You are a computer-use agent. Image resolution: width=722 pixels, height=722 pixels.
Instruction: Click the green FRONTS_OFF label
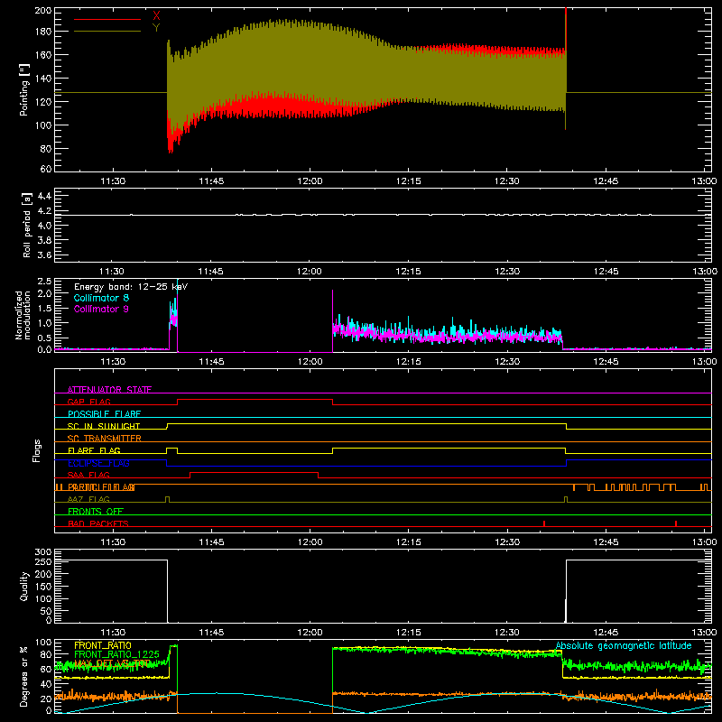[96, 512]
